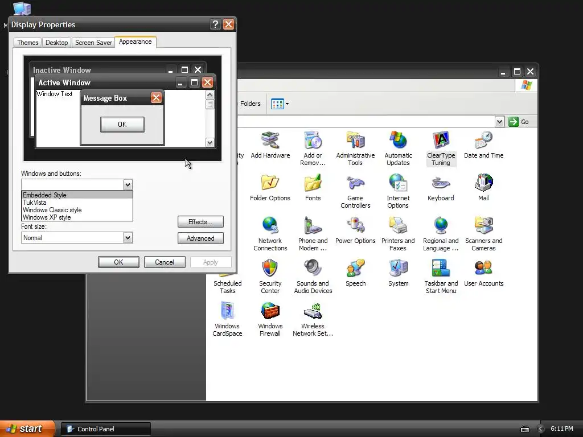This screenshot has width=583, height=437.
Task: Open the Date and Time icon
Action: [484, 145]
